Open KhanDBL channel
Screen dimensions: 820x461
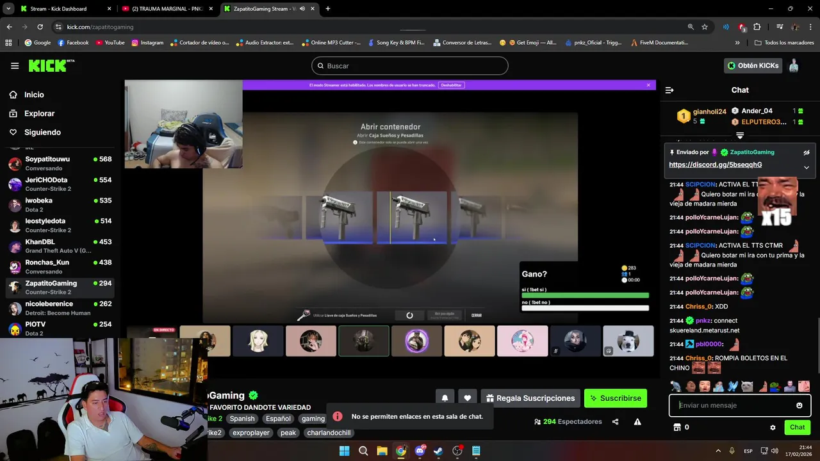[x=60, y=247]
